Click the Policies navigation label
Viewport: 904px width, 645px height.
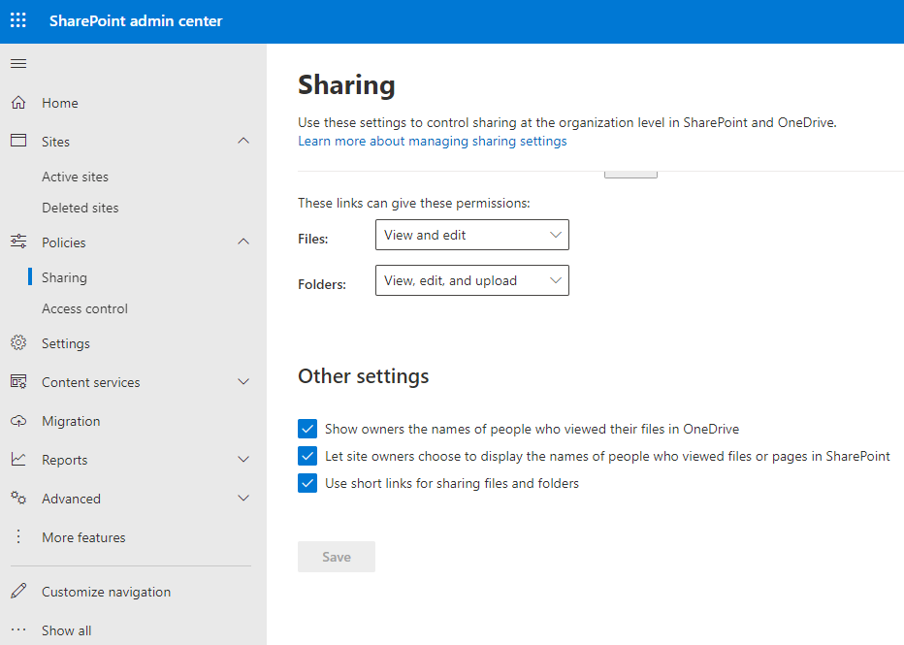click(x=63, y=242)
